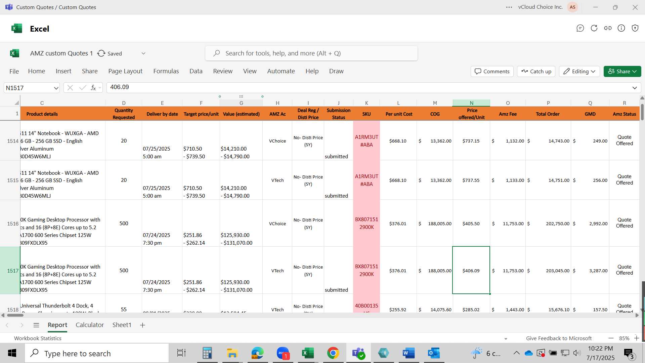Cancel formula entry with X icon
Screen dimensions: 645x363
[70, 88]
